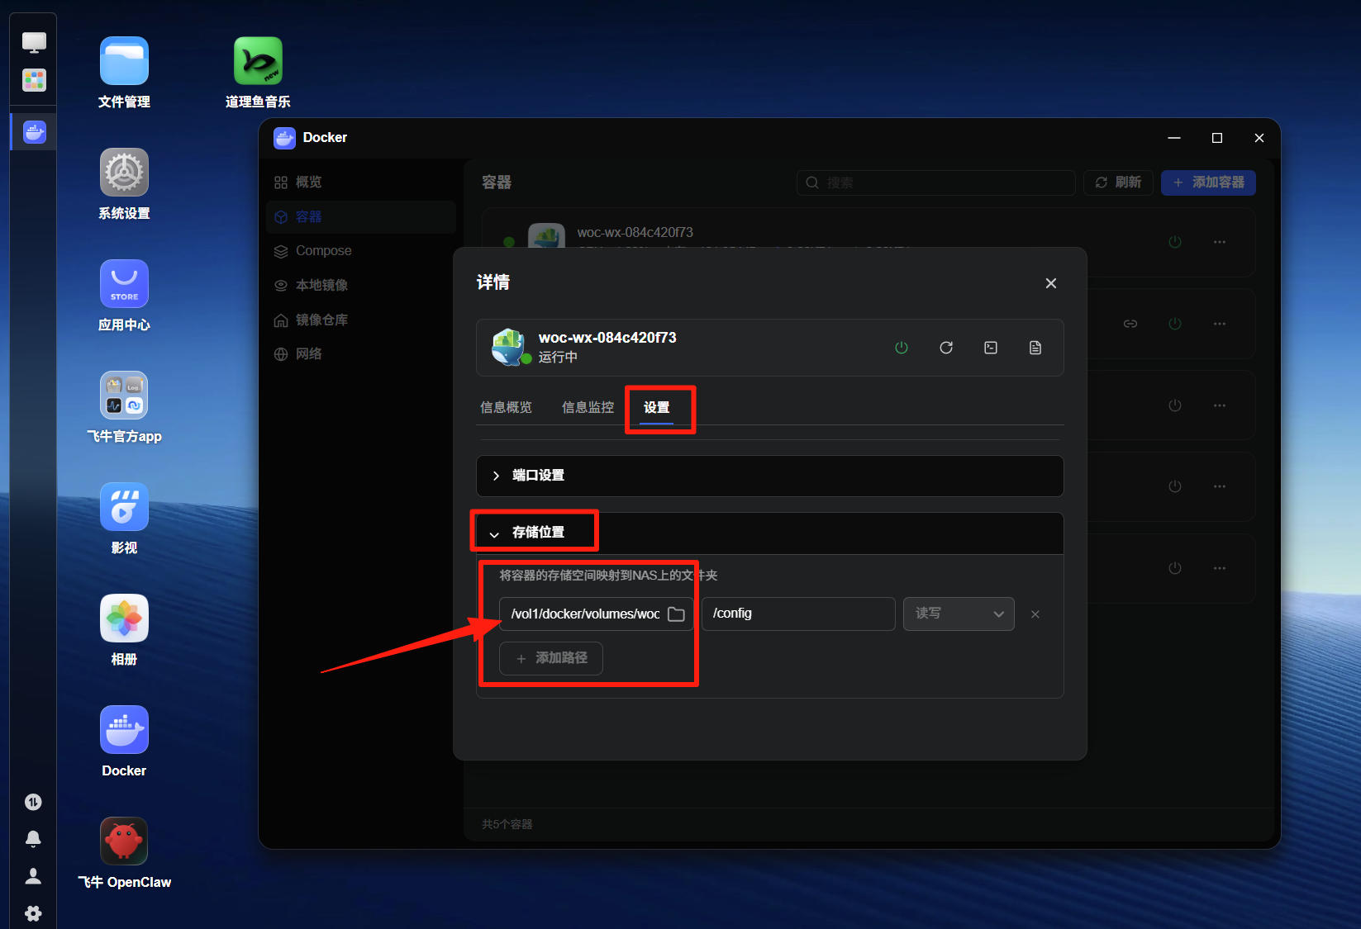1361x929 pixels.
Task: Click the 添加容器 button
Action: [1208, 182]
